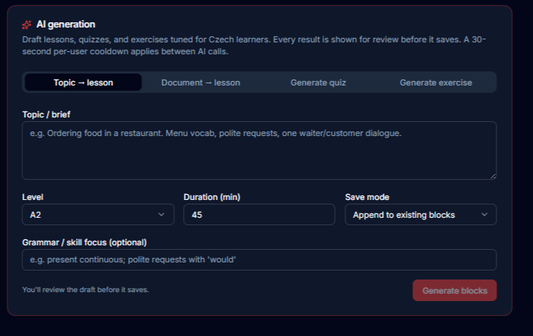Select the Generate exercise tab
The width and height of the screenshot is (533, 336).
pyautogui.click(x=435, y=83)
